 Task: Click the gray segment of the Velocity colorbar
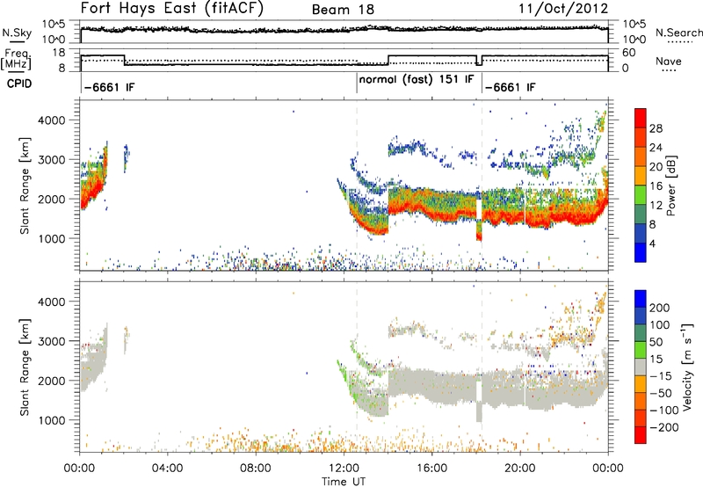641,367
